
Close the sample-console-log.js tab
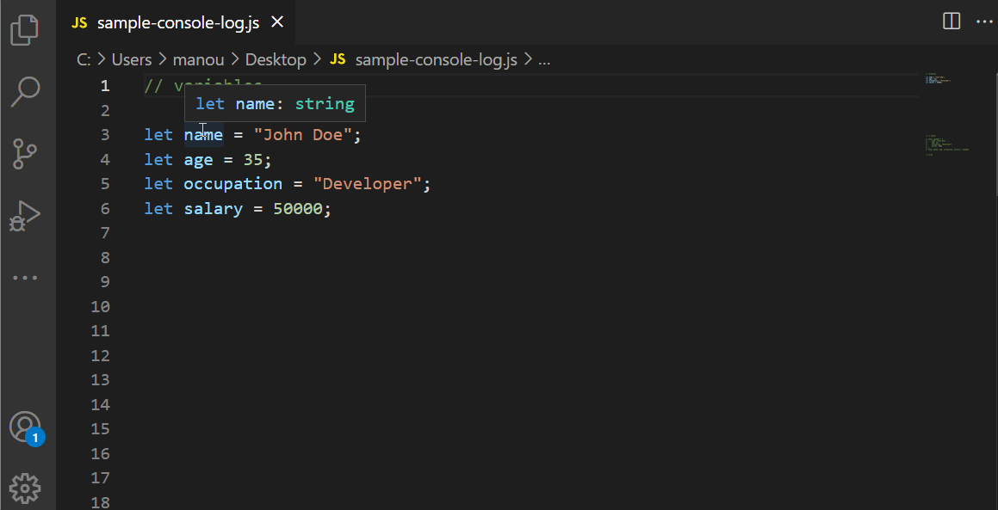tap(276, 23)
